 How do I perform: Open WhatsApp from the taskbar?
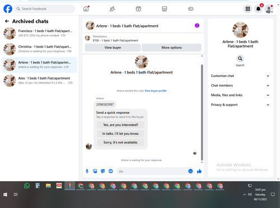click(27, 186)
